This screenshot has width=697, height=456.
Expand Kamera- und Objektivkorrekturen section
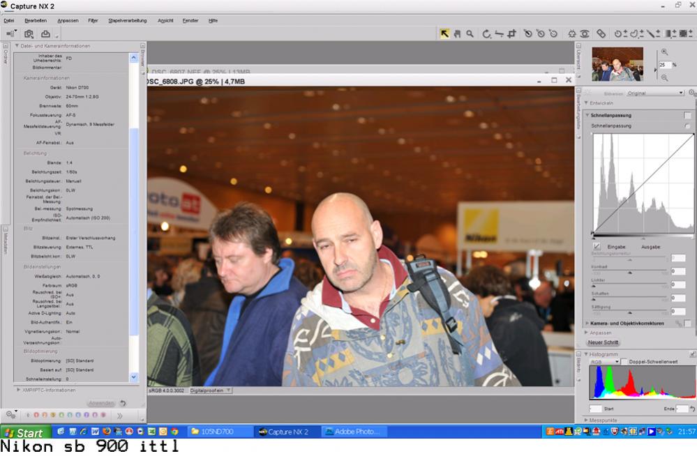587,323
